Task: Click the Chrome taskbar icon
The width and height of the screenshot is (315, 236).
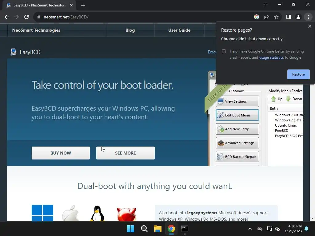Action: pyautogui.click(x=171, y=229)
